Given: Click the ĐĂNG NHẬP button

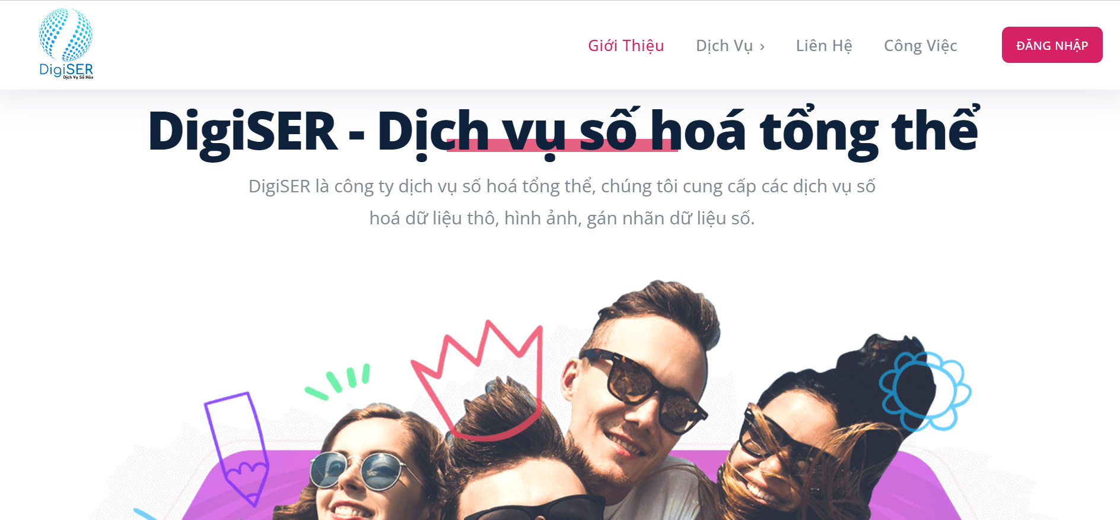Looking at the screenshot, I should click(x=1052, y=45).
